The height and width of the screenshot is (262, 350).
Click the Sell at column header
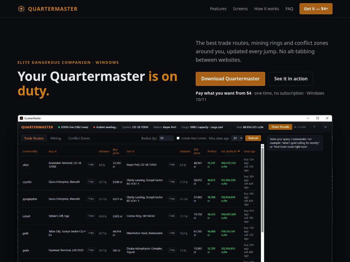(x=131, y=151)
